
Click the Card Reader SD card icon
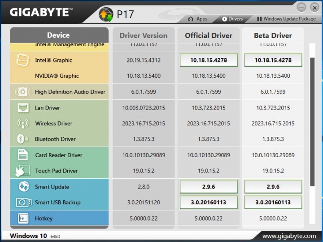23,155
